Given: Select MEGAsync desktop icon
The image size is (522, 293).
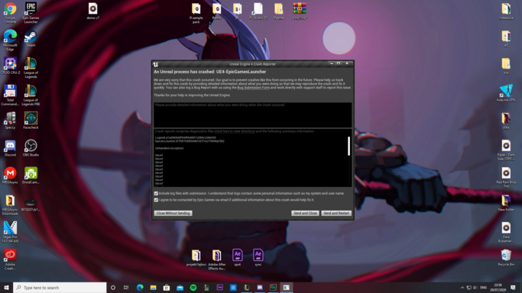Looking at the screenshot, I should click(x=10, y=175).
